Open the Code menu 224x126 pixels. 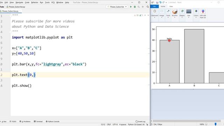point(27,2)
